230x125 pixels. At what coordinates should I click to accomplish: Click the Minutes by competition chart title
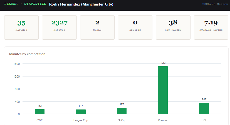(x=27, y=54)
